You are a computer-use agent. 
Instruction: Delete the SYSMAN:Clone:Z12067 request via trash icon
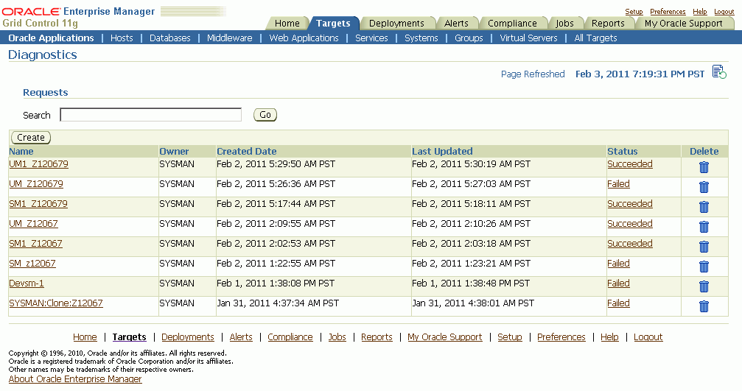click(x=704, y=306)
